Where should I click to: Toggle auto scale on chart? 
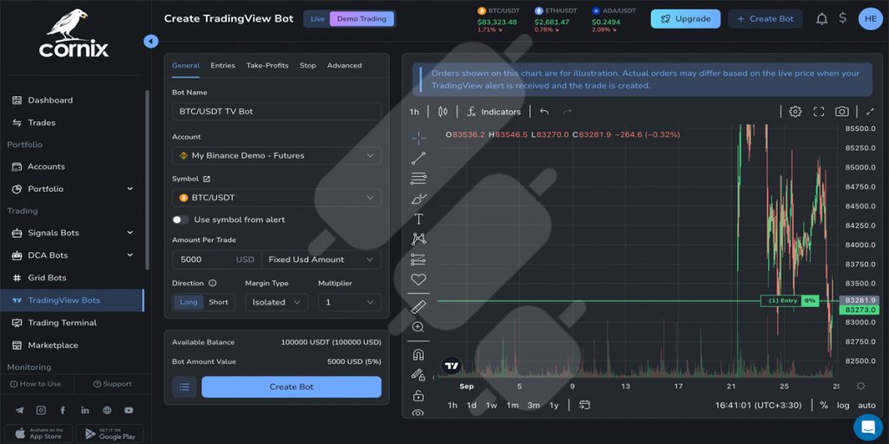click(866, 405)
